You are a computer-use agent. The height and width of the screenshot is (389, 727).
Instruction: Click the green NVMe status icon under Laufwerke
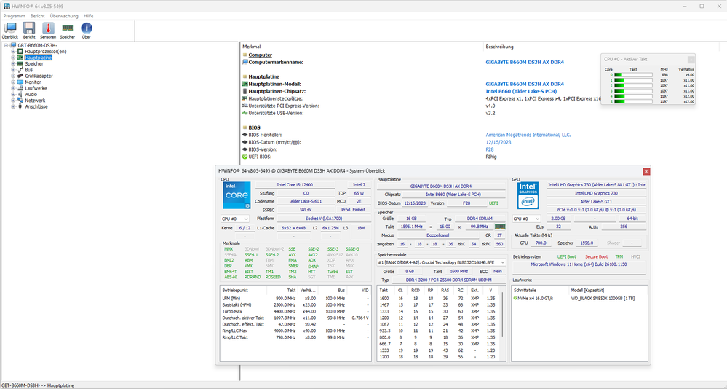(515, 299)
